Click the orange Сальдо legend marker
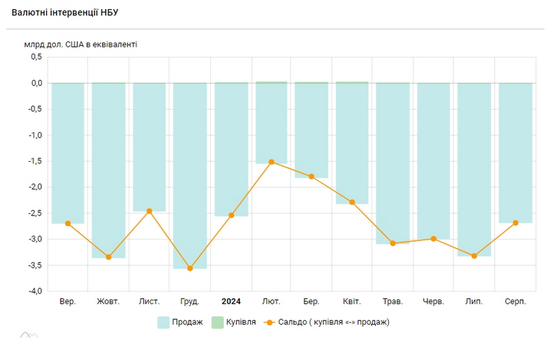The image size is (553, 346). click(x=271, y=322)
